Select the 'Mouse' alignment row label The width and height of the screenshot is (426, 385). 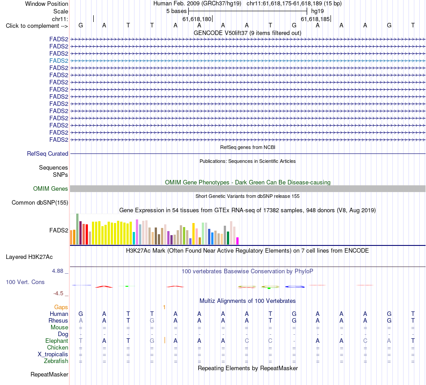[59, 328]
